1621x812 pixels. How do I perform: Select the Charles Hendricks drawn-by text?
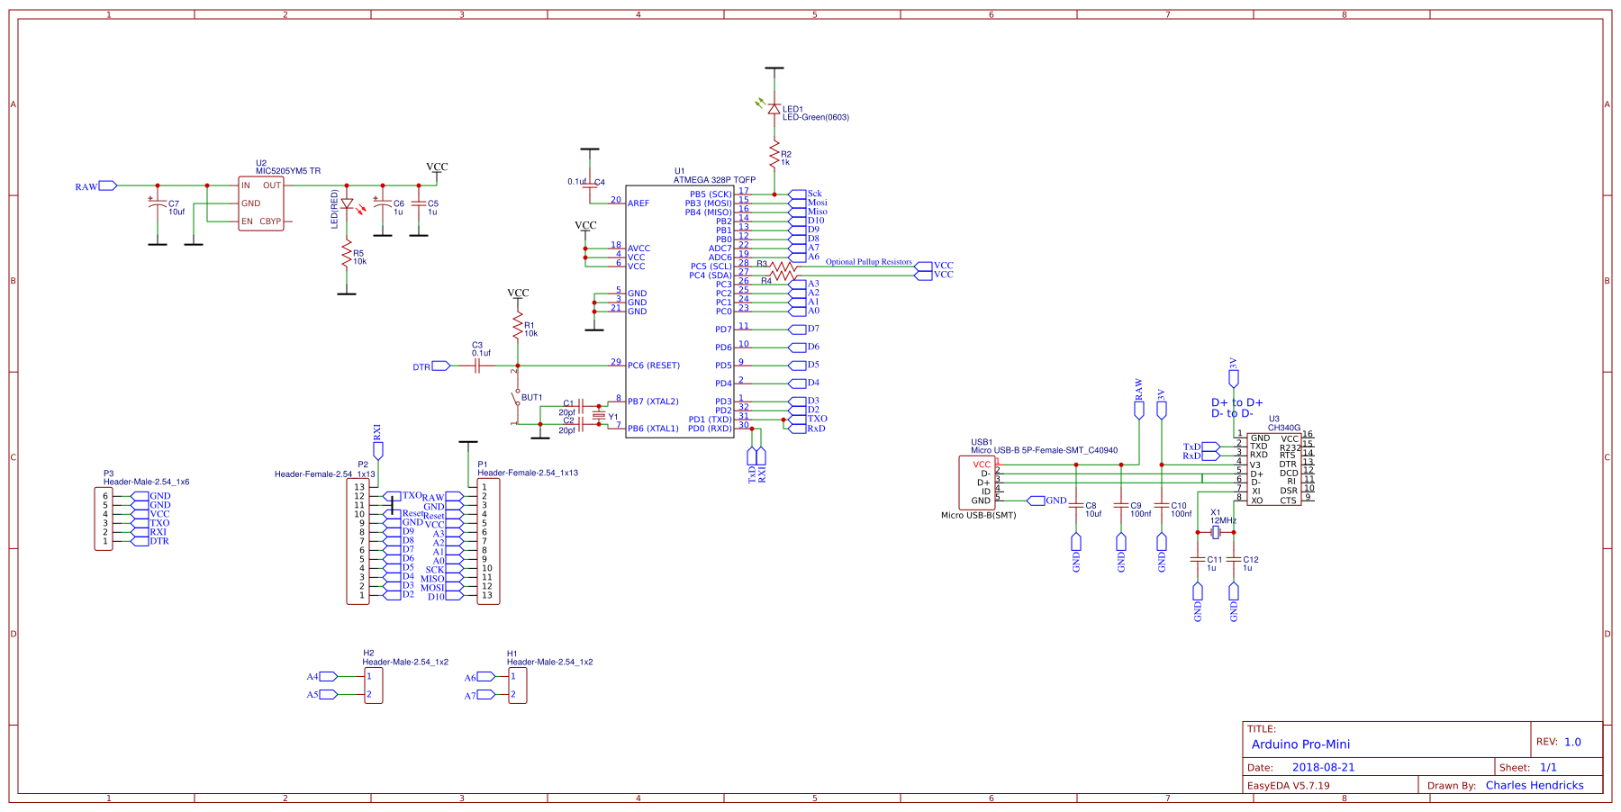coord(1537,784)
